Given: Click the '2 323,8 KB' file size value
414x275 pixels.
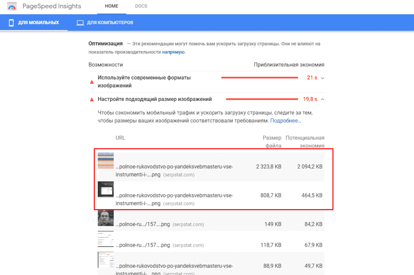Looking at the screenshot, I should click(268, 167).
